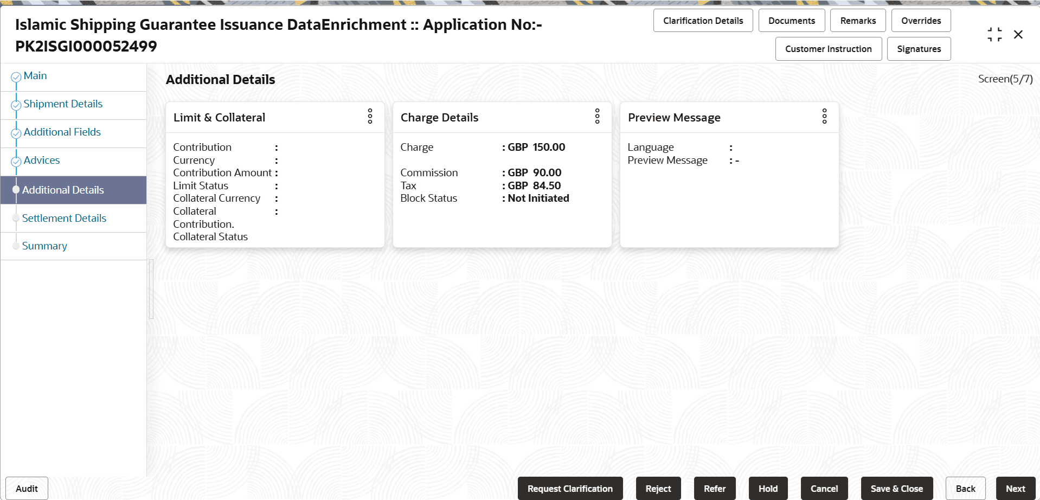The height and width of the screenshot is (500, 1040).
Task: Open the Documents panel
Action: pos(791,21)
